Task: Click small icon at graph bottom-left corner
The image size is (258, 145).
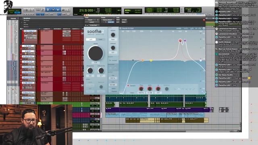Action: pos(121,92)
